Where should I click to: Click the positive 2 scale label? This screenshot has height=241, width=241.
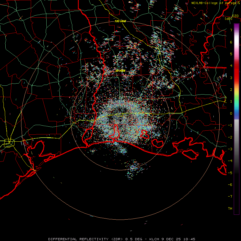pos(231,90)
